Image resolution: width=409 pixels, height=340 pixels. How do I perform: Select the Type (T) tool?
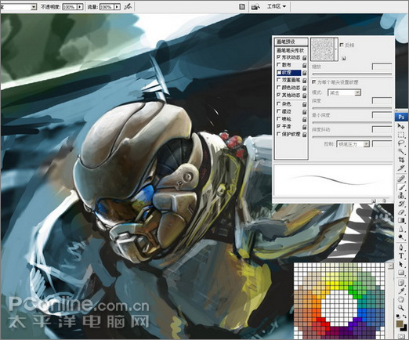point(400,256)
